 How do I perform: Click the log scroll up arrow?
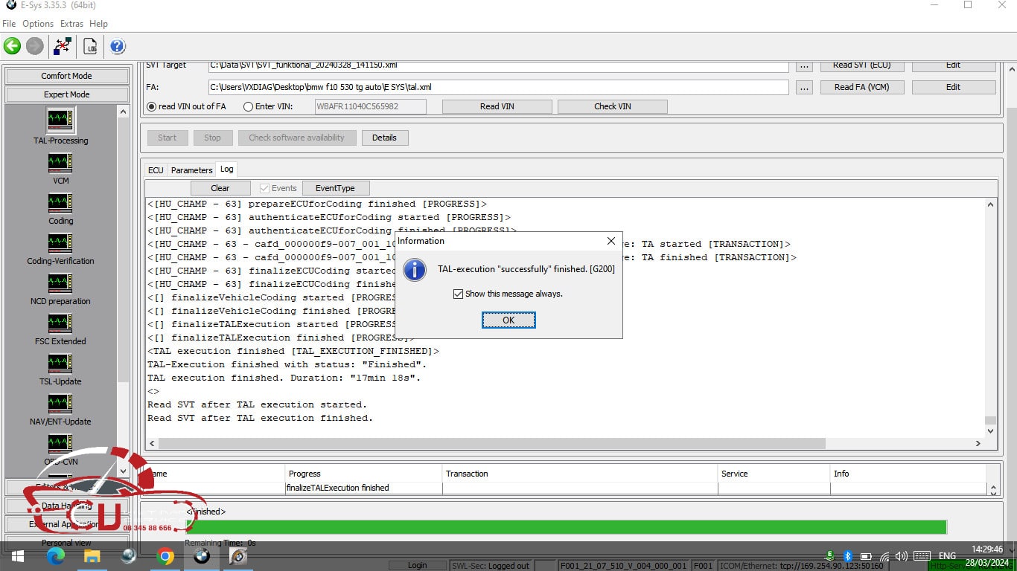[x=990, y=204]
